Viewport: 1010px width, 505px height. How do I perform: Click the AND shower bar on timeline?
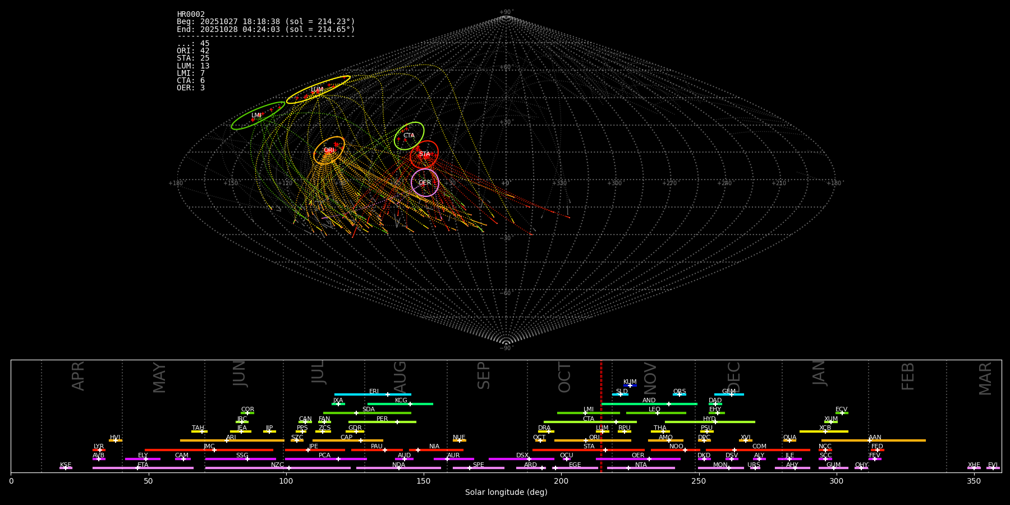point(649,404)
